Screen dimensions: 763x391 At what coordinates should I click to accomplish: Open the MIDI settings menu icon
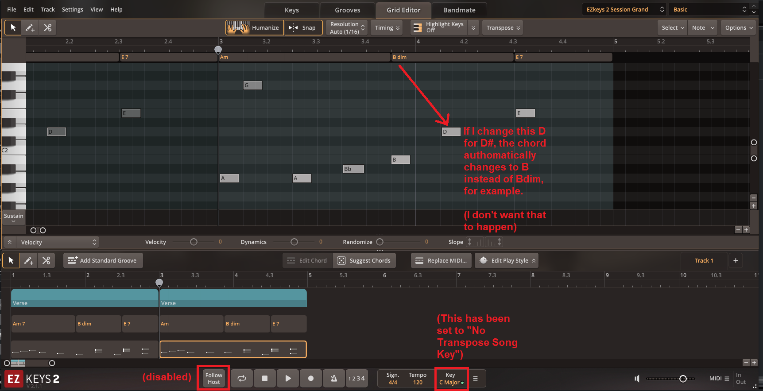[727, 379]
